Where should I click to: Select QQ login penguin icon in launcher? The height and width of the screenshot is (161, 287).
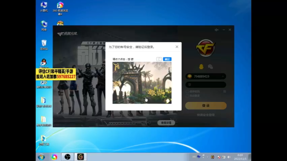coord(201,67)
